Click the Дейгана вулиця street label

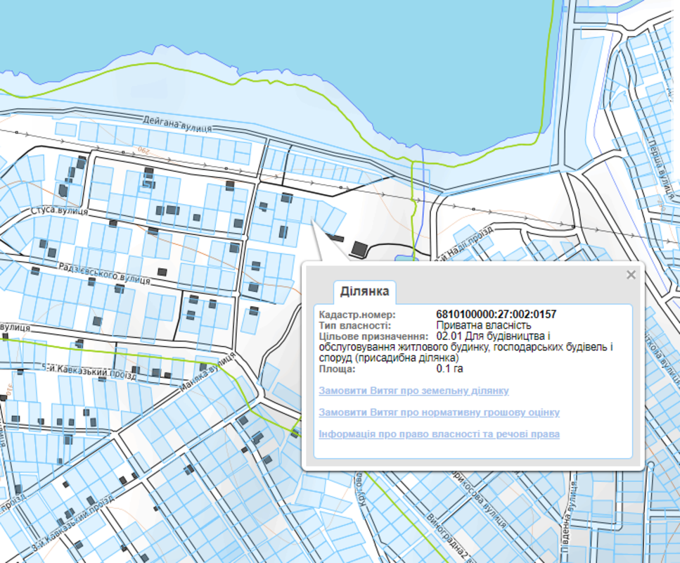[177, 122]
